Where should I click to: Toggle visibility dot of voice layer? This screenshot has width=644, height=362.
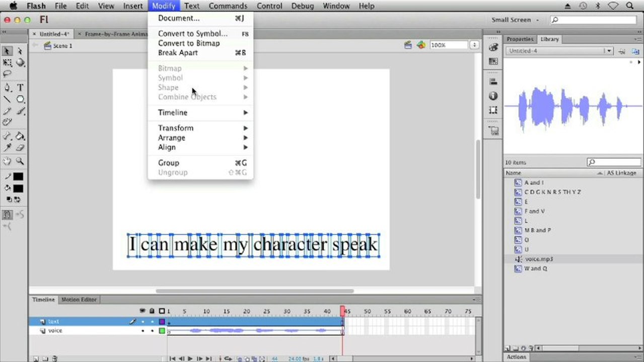click(143, 331)
